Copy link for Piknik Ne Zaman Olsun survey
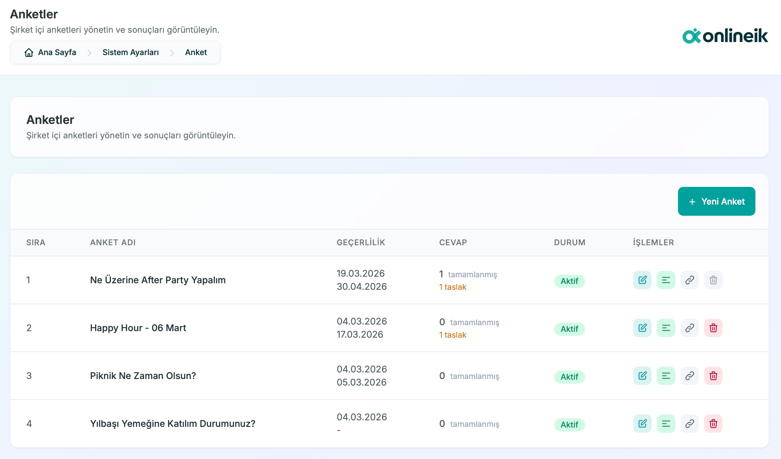Image resolution: width=781 pixels, height=459 pixels. [689, 376]
